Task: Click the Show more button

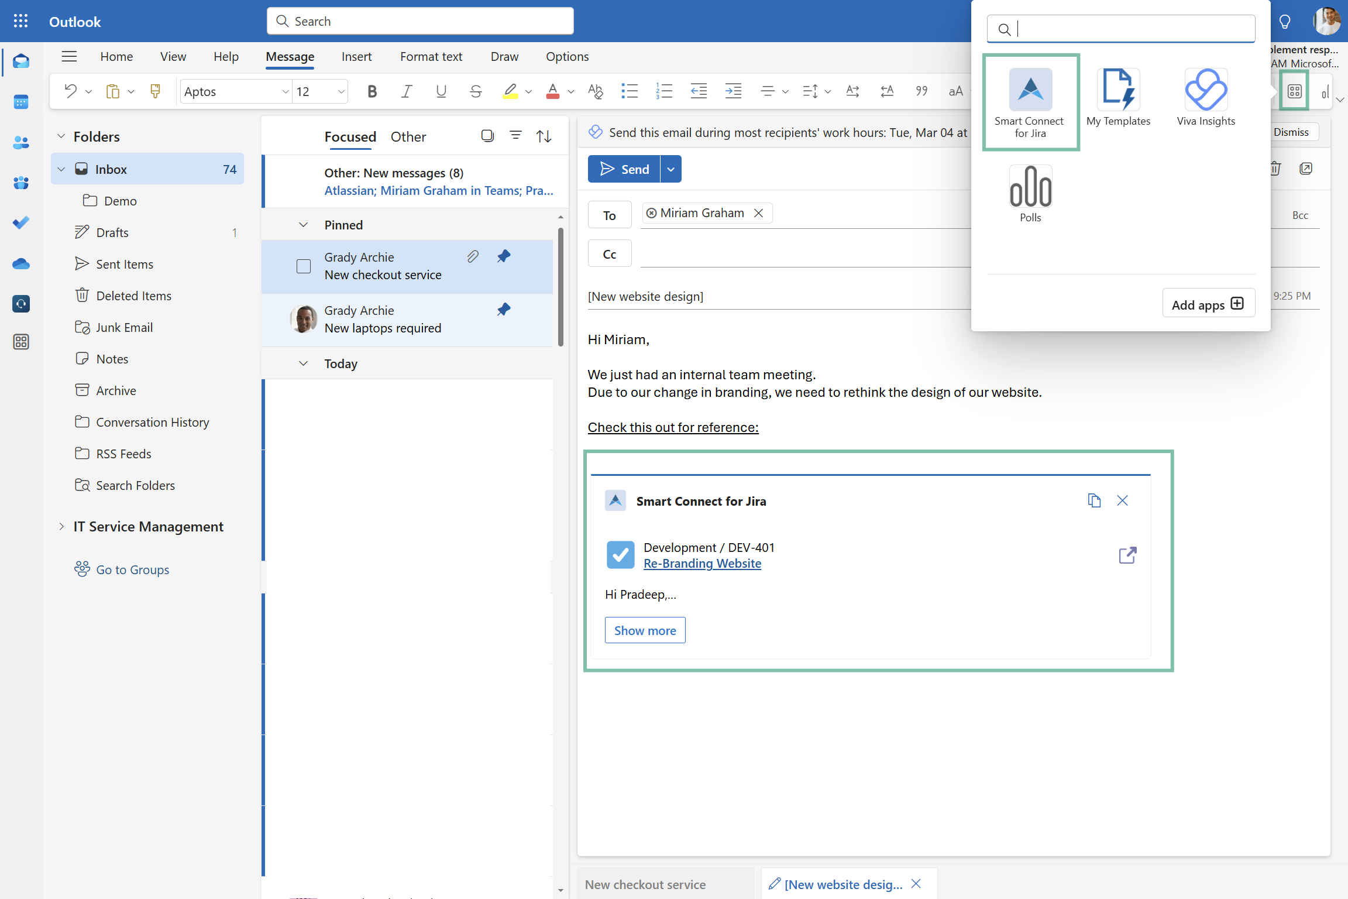Action: (x=645, y=630)
